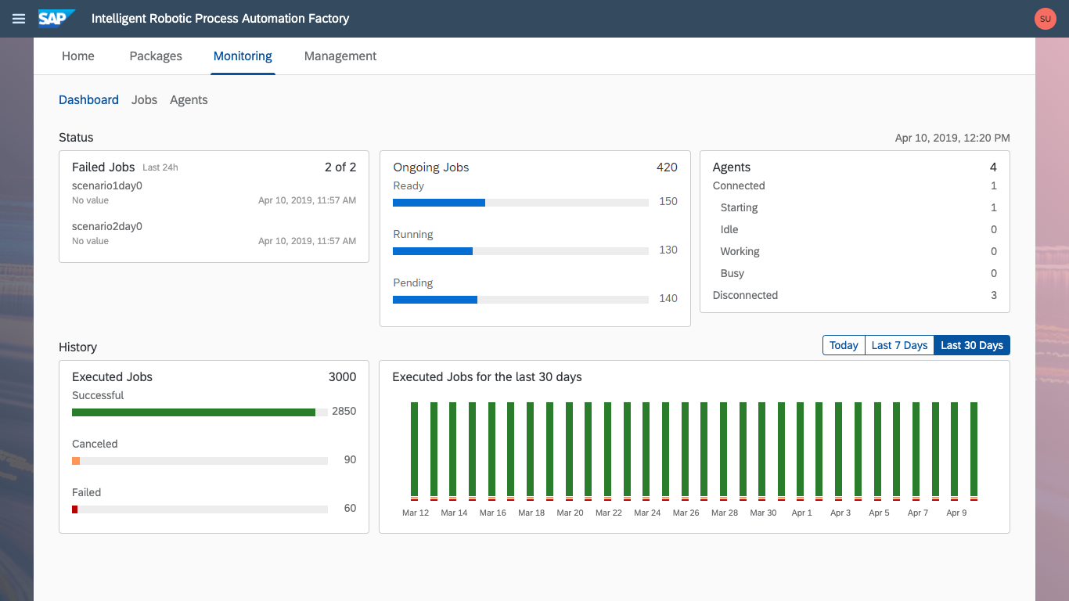Viewport: 1069px width, 601px height.
Task: Click the Connected agents row
Action: [855, 186]
